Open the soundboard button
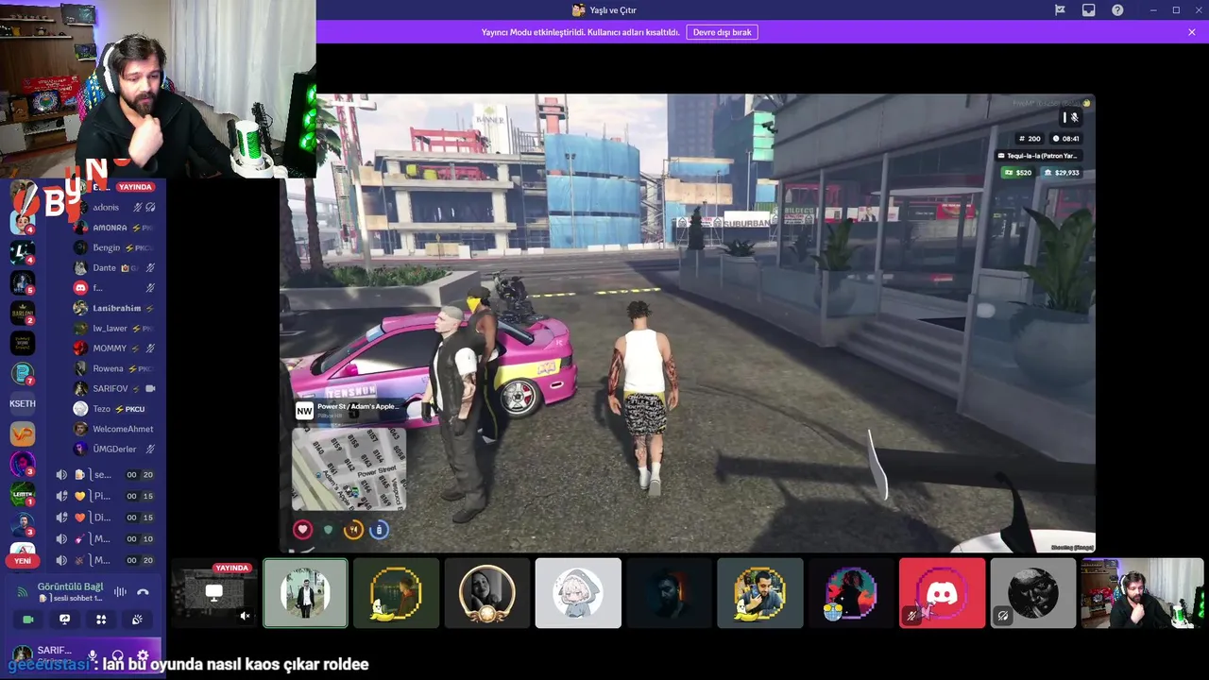This screenshot has width=1209, height=680. point(137,620)
